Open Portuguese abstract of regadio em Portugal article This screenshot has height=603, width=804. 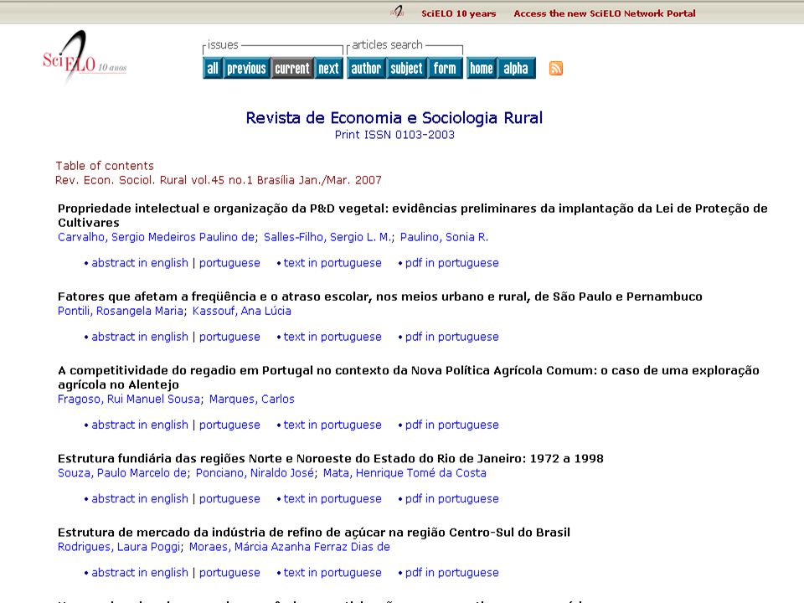(x=229, y=425)
